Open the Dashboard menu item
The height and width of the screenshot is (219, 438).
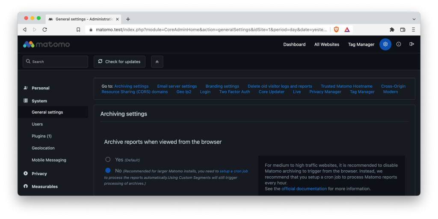pyautogui.click(x=294, y=44)
